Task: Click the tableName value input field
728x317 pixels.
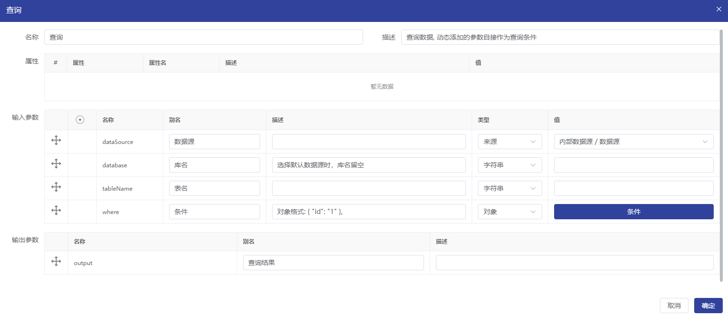Action: pyautogui.click(x=633, y=188)
